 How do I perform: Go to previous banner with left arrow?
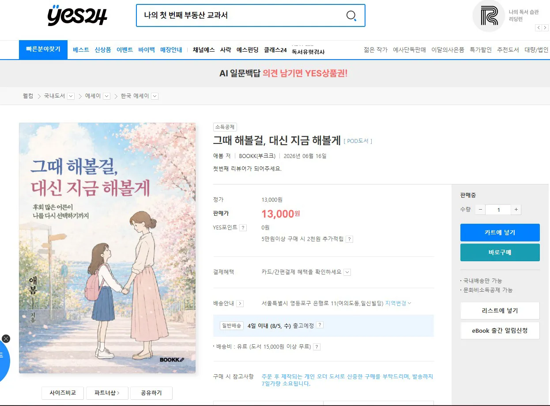(x=538, y=28)
